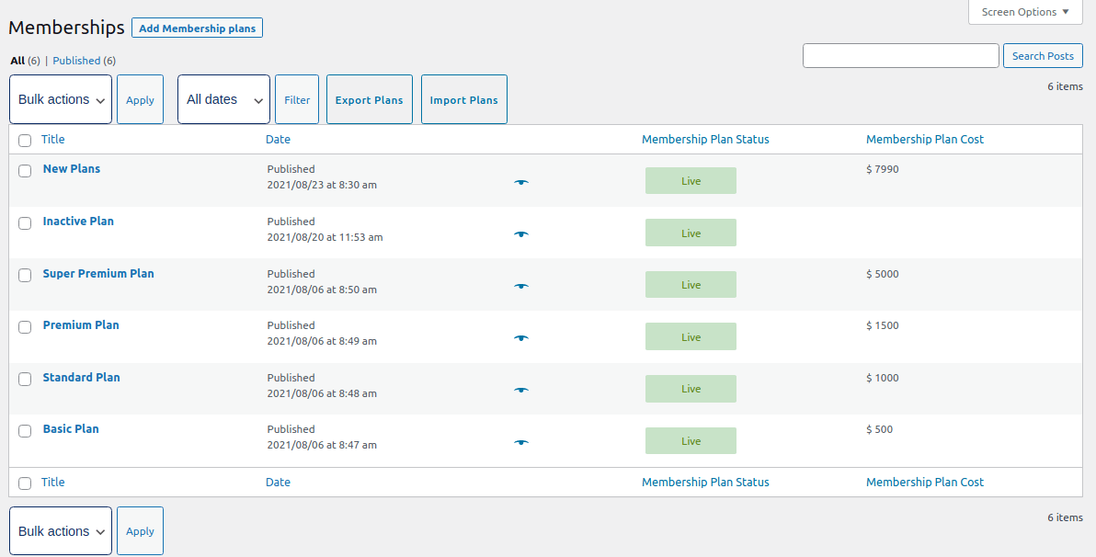
Task: Check the Basic Plan checkbox
Action: 25,431
